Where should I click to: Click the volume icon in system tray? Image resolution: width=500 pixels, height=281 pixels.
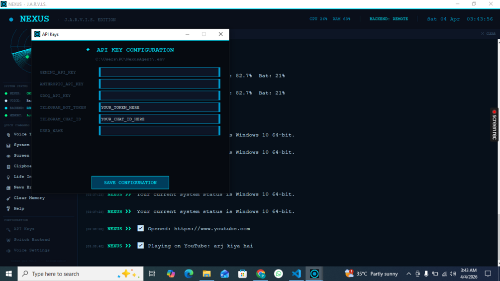tap(453, 274)
